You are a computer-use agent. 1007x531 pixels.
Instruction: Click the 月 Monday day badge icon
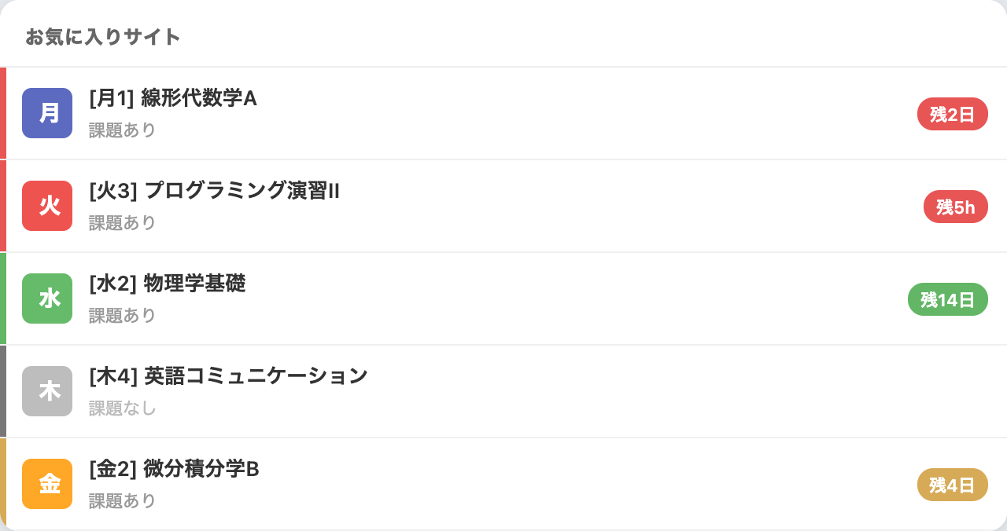pos(46,113)
